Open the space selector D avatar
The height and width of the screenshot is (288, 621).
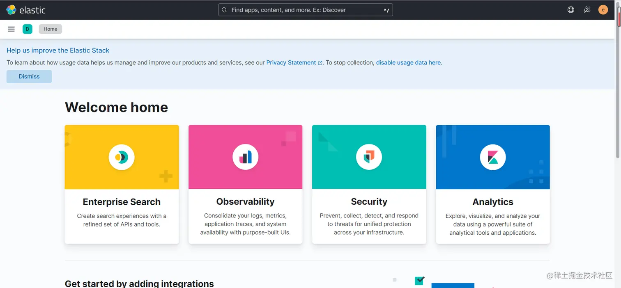28,29
